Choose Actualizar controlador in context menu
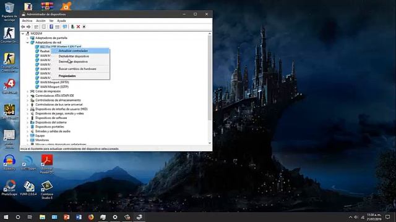The width and height of the screenshot is (396, 222). coord(80,51)
